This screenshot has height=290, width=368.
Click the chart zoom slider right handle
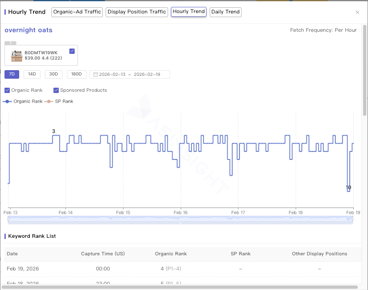coord(353,219)
